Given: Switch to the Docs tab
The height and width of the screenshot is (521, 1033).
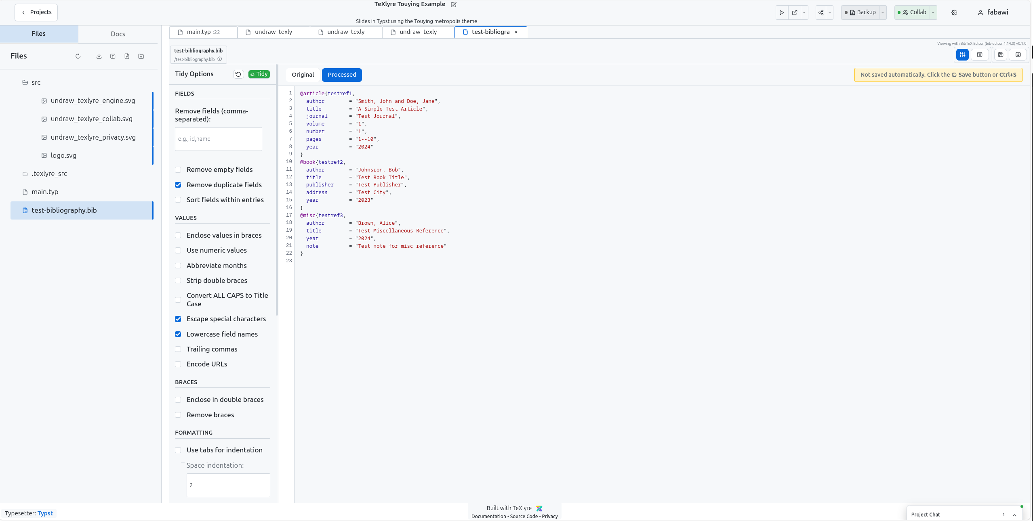Looking at the screenshot, I should click(118, 34).
